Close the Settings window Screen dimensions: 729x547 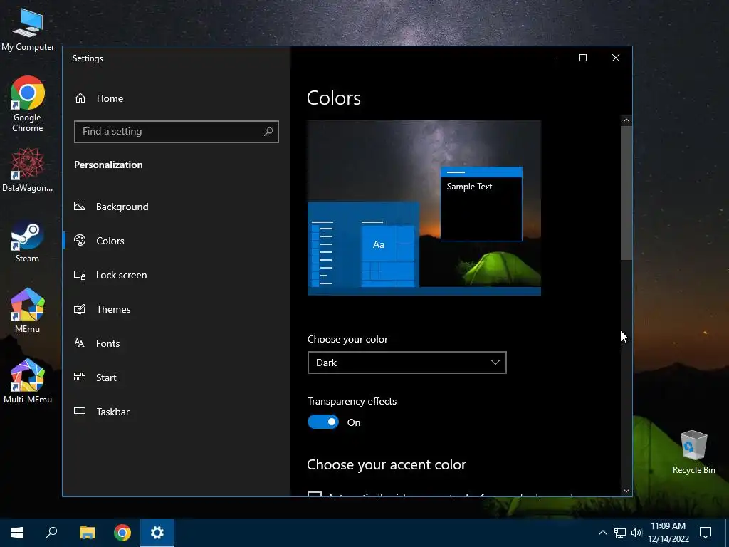616,58
